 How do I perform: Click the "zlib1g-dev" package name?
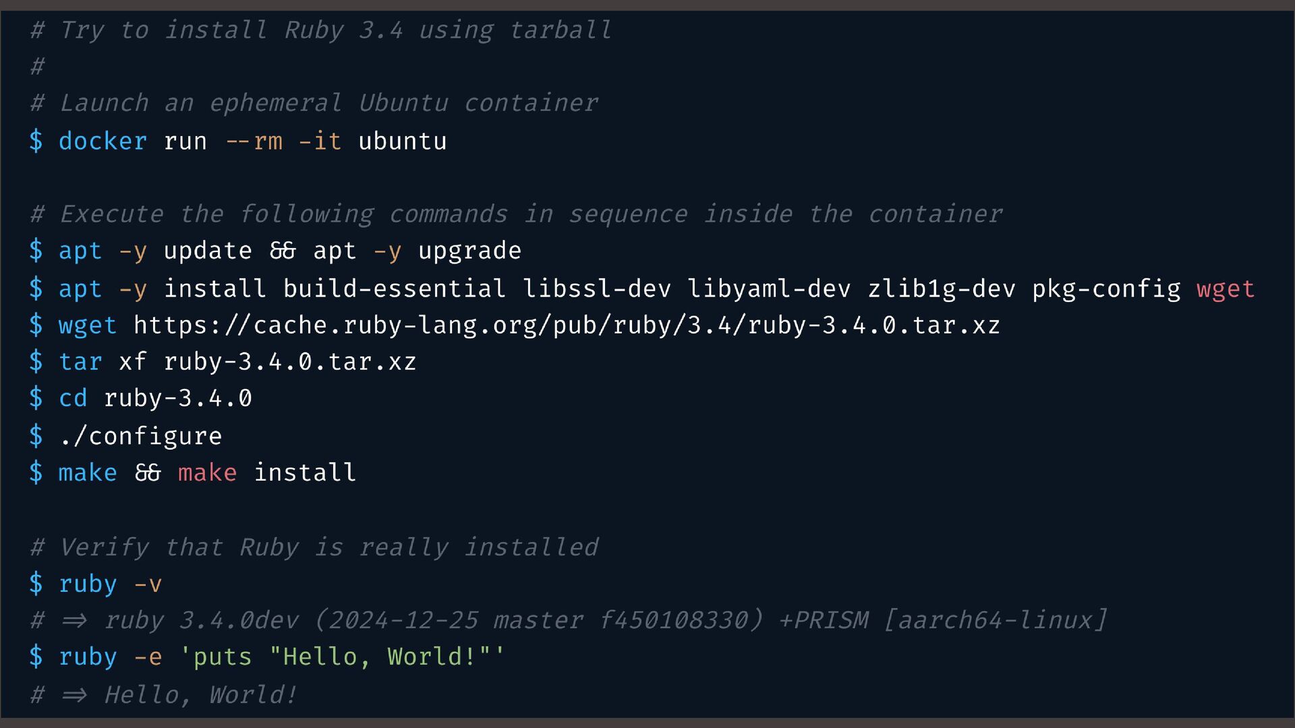[942, 289]
